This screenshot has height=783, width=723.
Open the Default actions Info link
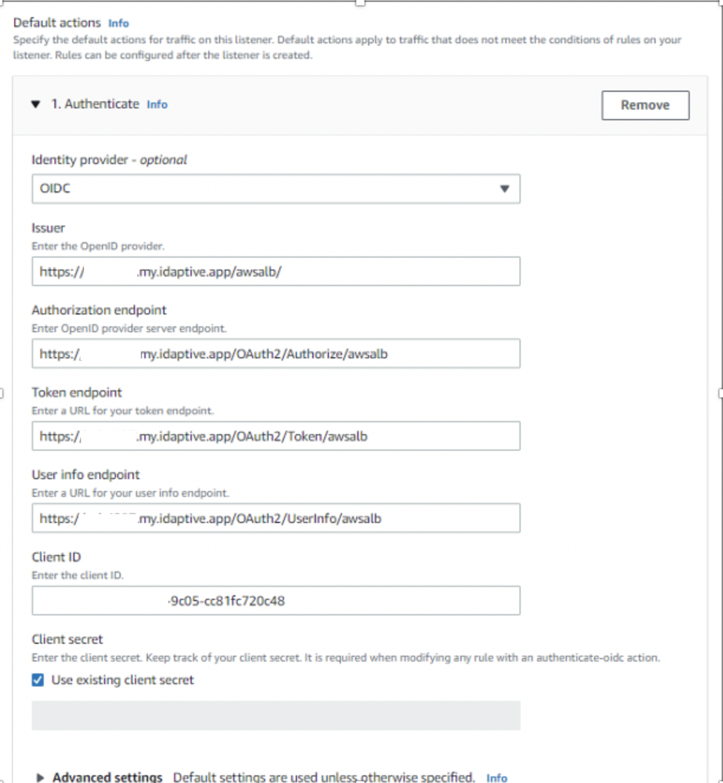[x=118, y=23]
